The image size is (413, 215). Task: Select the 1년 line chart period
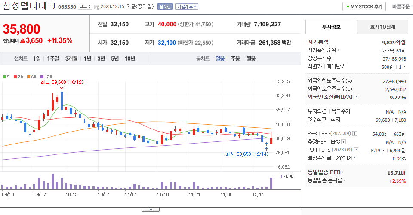pos(87,58)
